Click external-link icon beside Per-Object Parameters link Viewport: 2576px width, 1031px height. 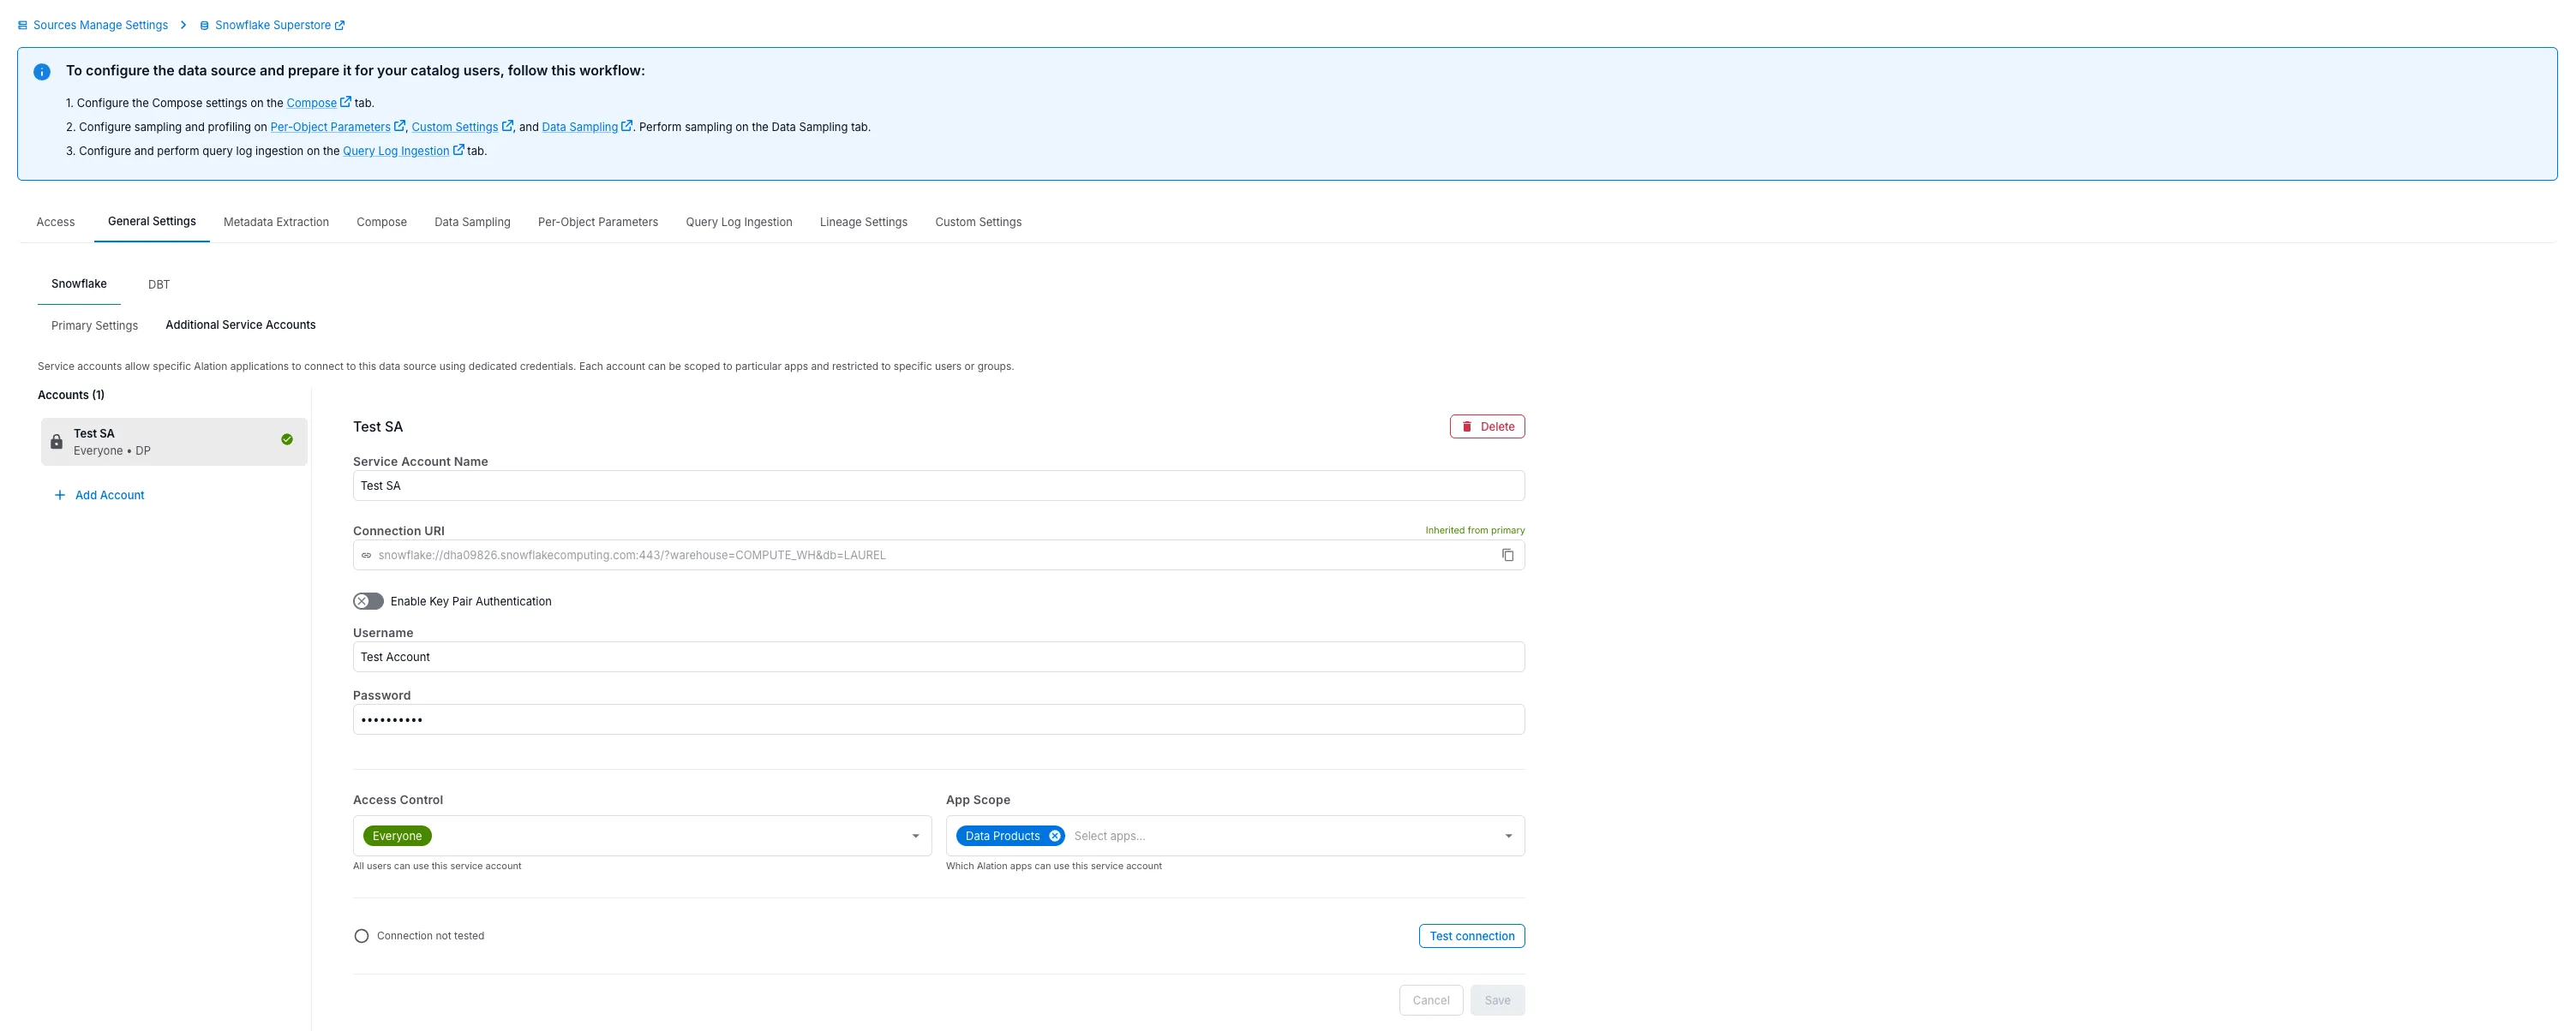(x=400, y=126)
